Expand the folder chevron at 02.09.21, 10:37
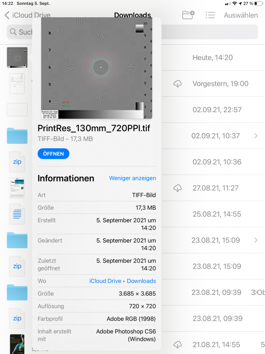The height and width of the screenshot is (354, 265). 256,136
